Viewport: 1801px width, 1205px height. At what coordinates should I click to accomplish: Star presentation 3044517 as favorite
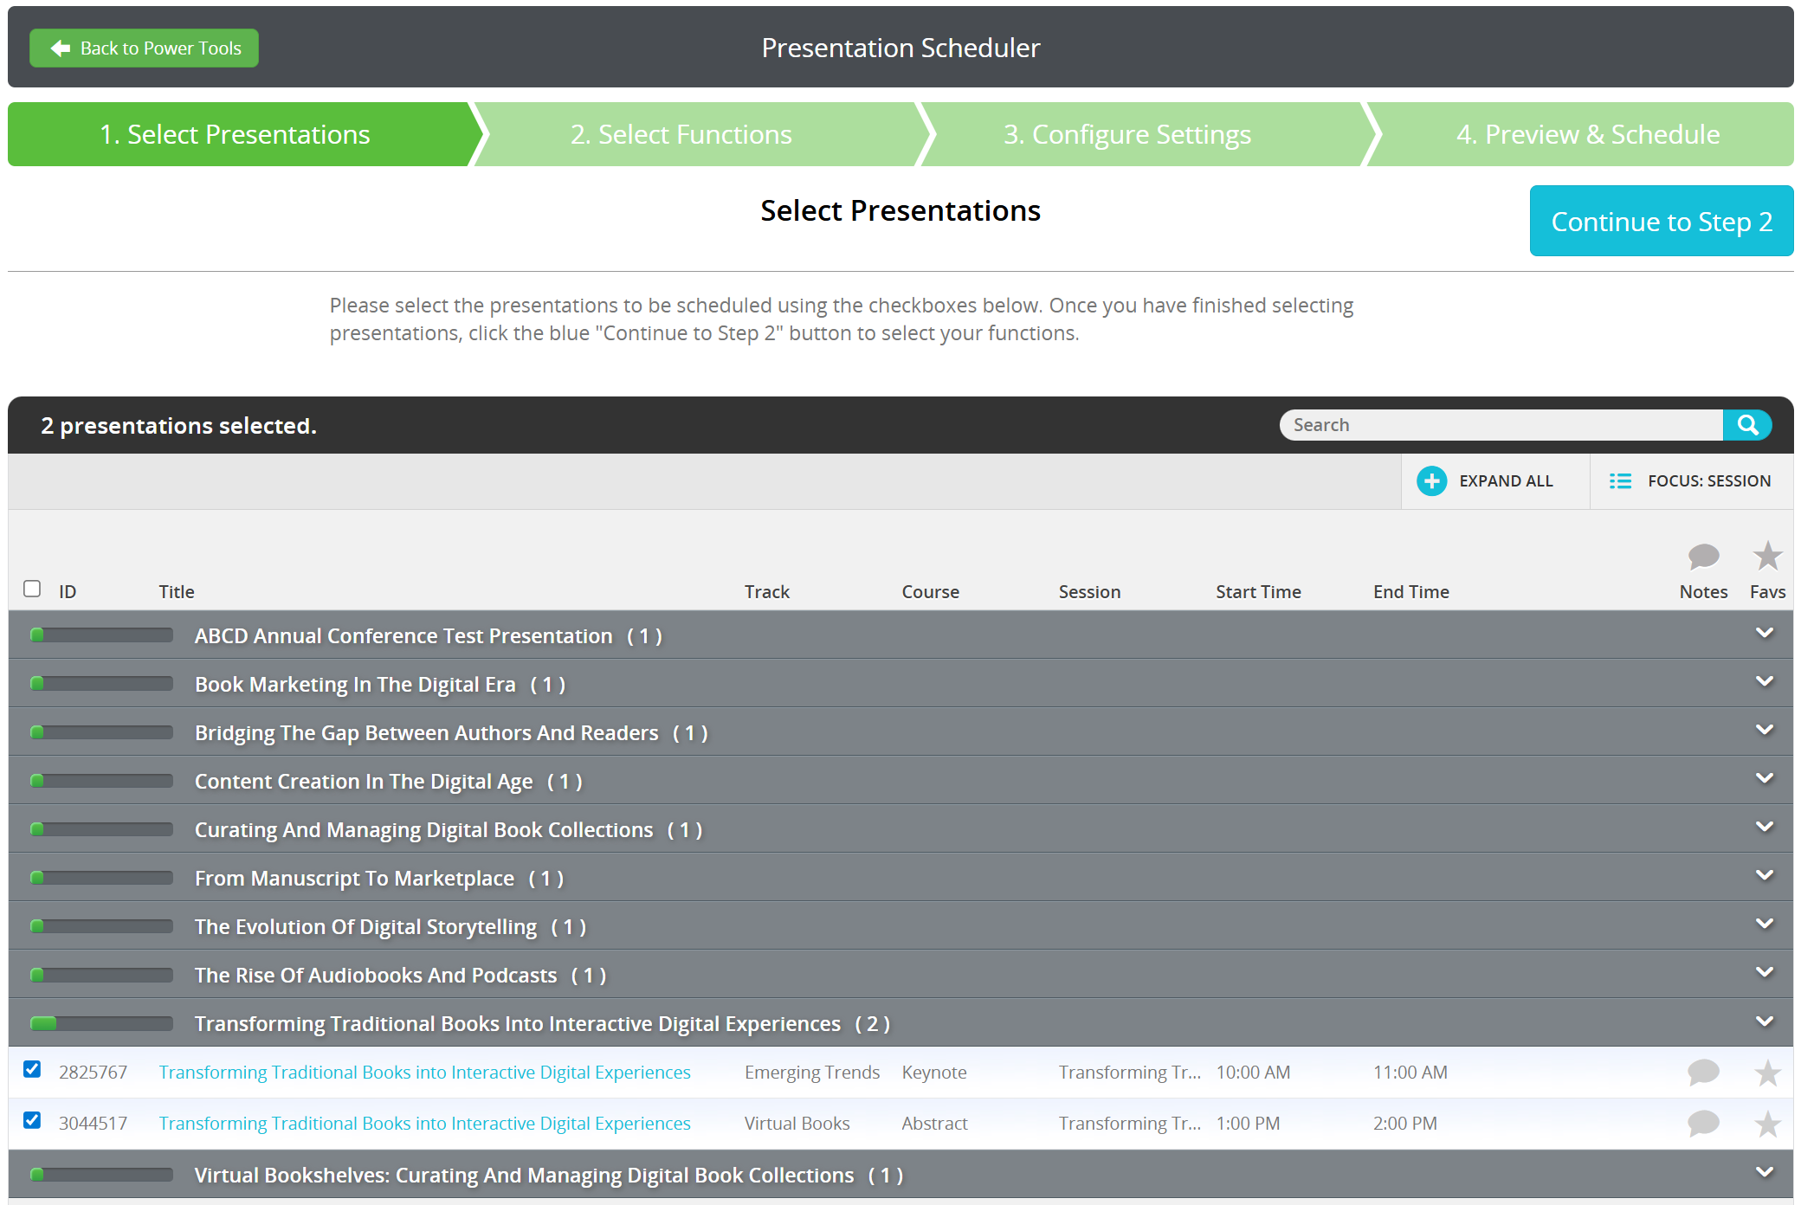pos(1766,1124)
